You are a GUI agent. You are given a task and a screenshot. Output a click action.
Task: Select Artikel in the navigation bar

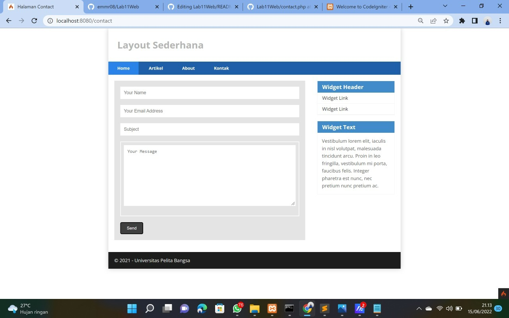pyautogui.click(x=155, y=68)
